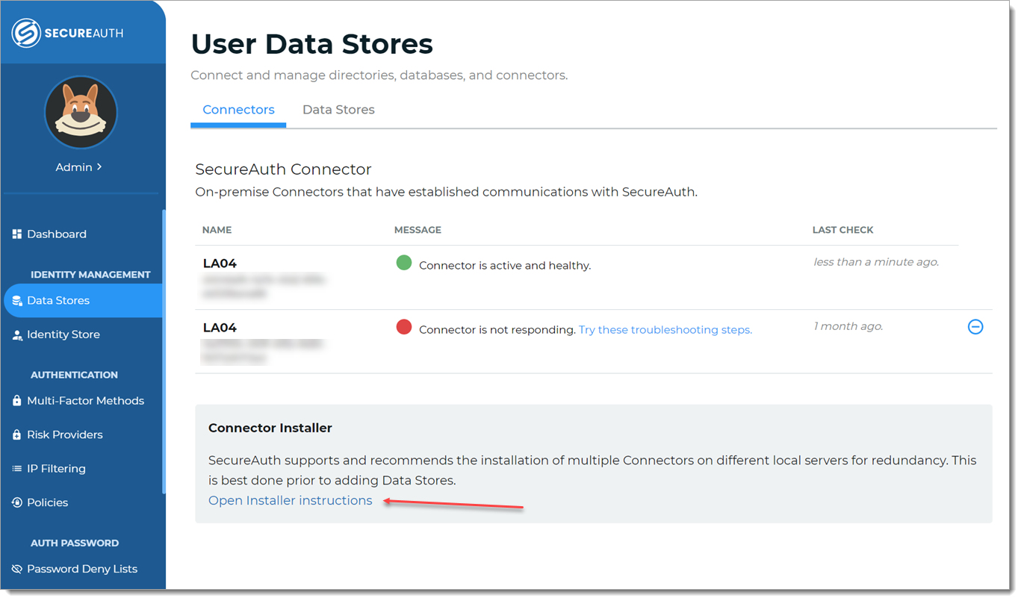
Task: Open Dashboard from the sidebar icon
Action: [x=16, y=234]
